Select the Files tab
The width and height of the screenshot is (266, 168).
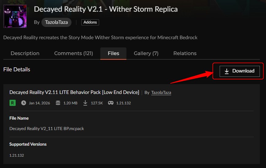(x=113, y=54)
